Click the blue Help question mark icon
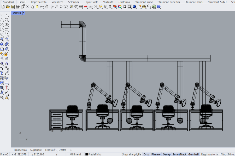 [159, 7]
